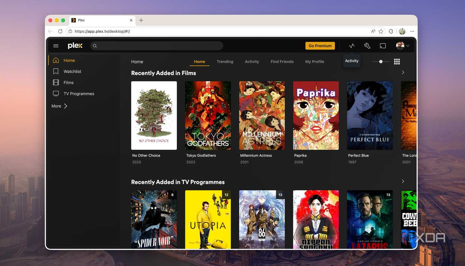Open the browser profile avatar

402,31
